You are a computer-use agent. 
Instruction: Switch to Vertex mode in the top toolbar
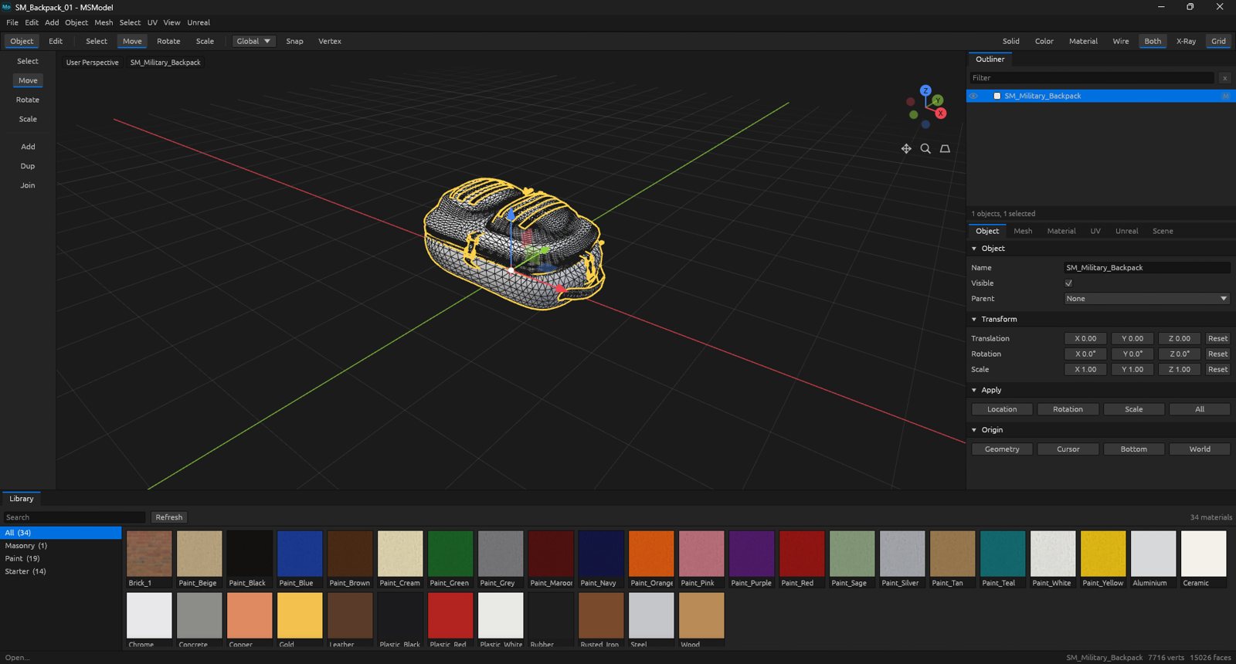[x=330, y=41]
